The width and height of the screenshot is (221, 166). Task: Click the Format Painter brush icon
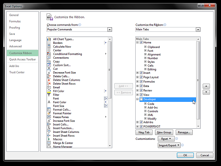[49, 113]
